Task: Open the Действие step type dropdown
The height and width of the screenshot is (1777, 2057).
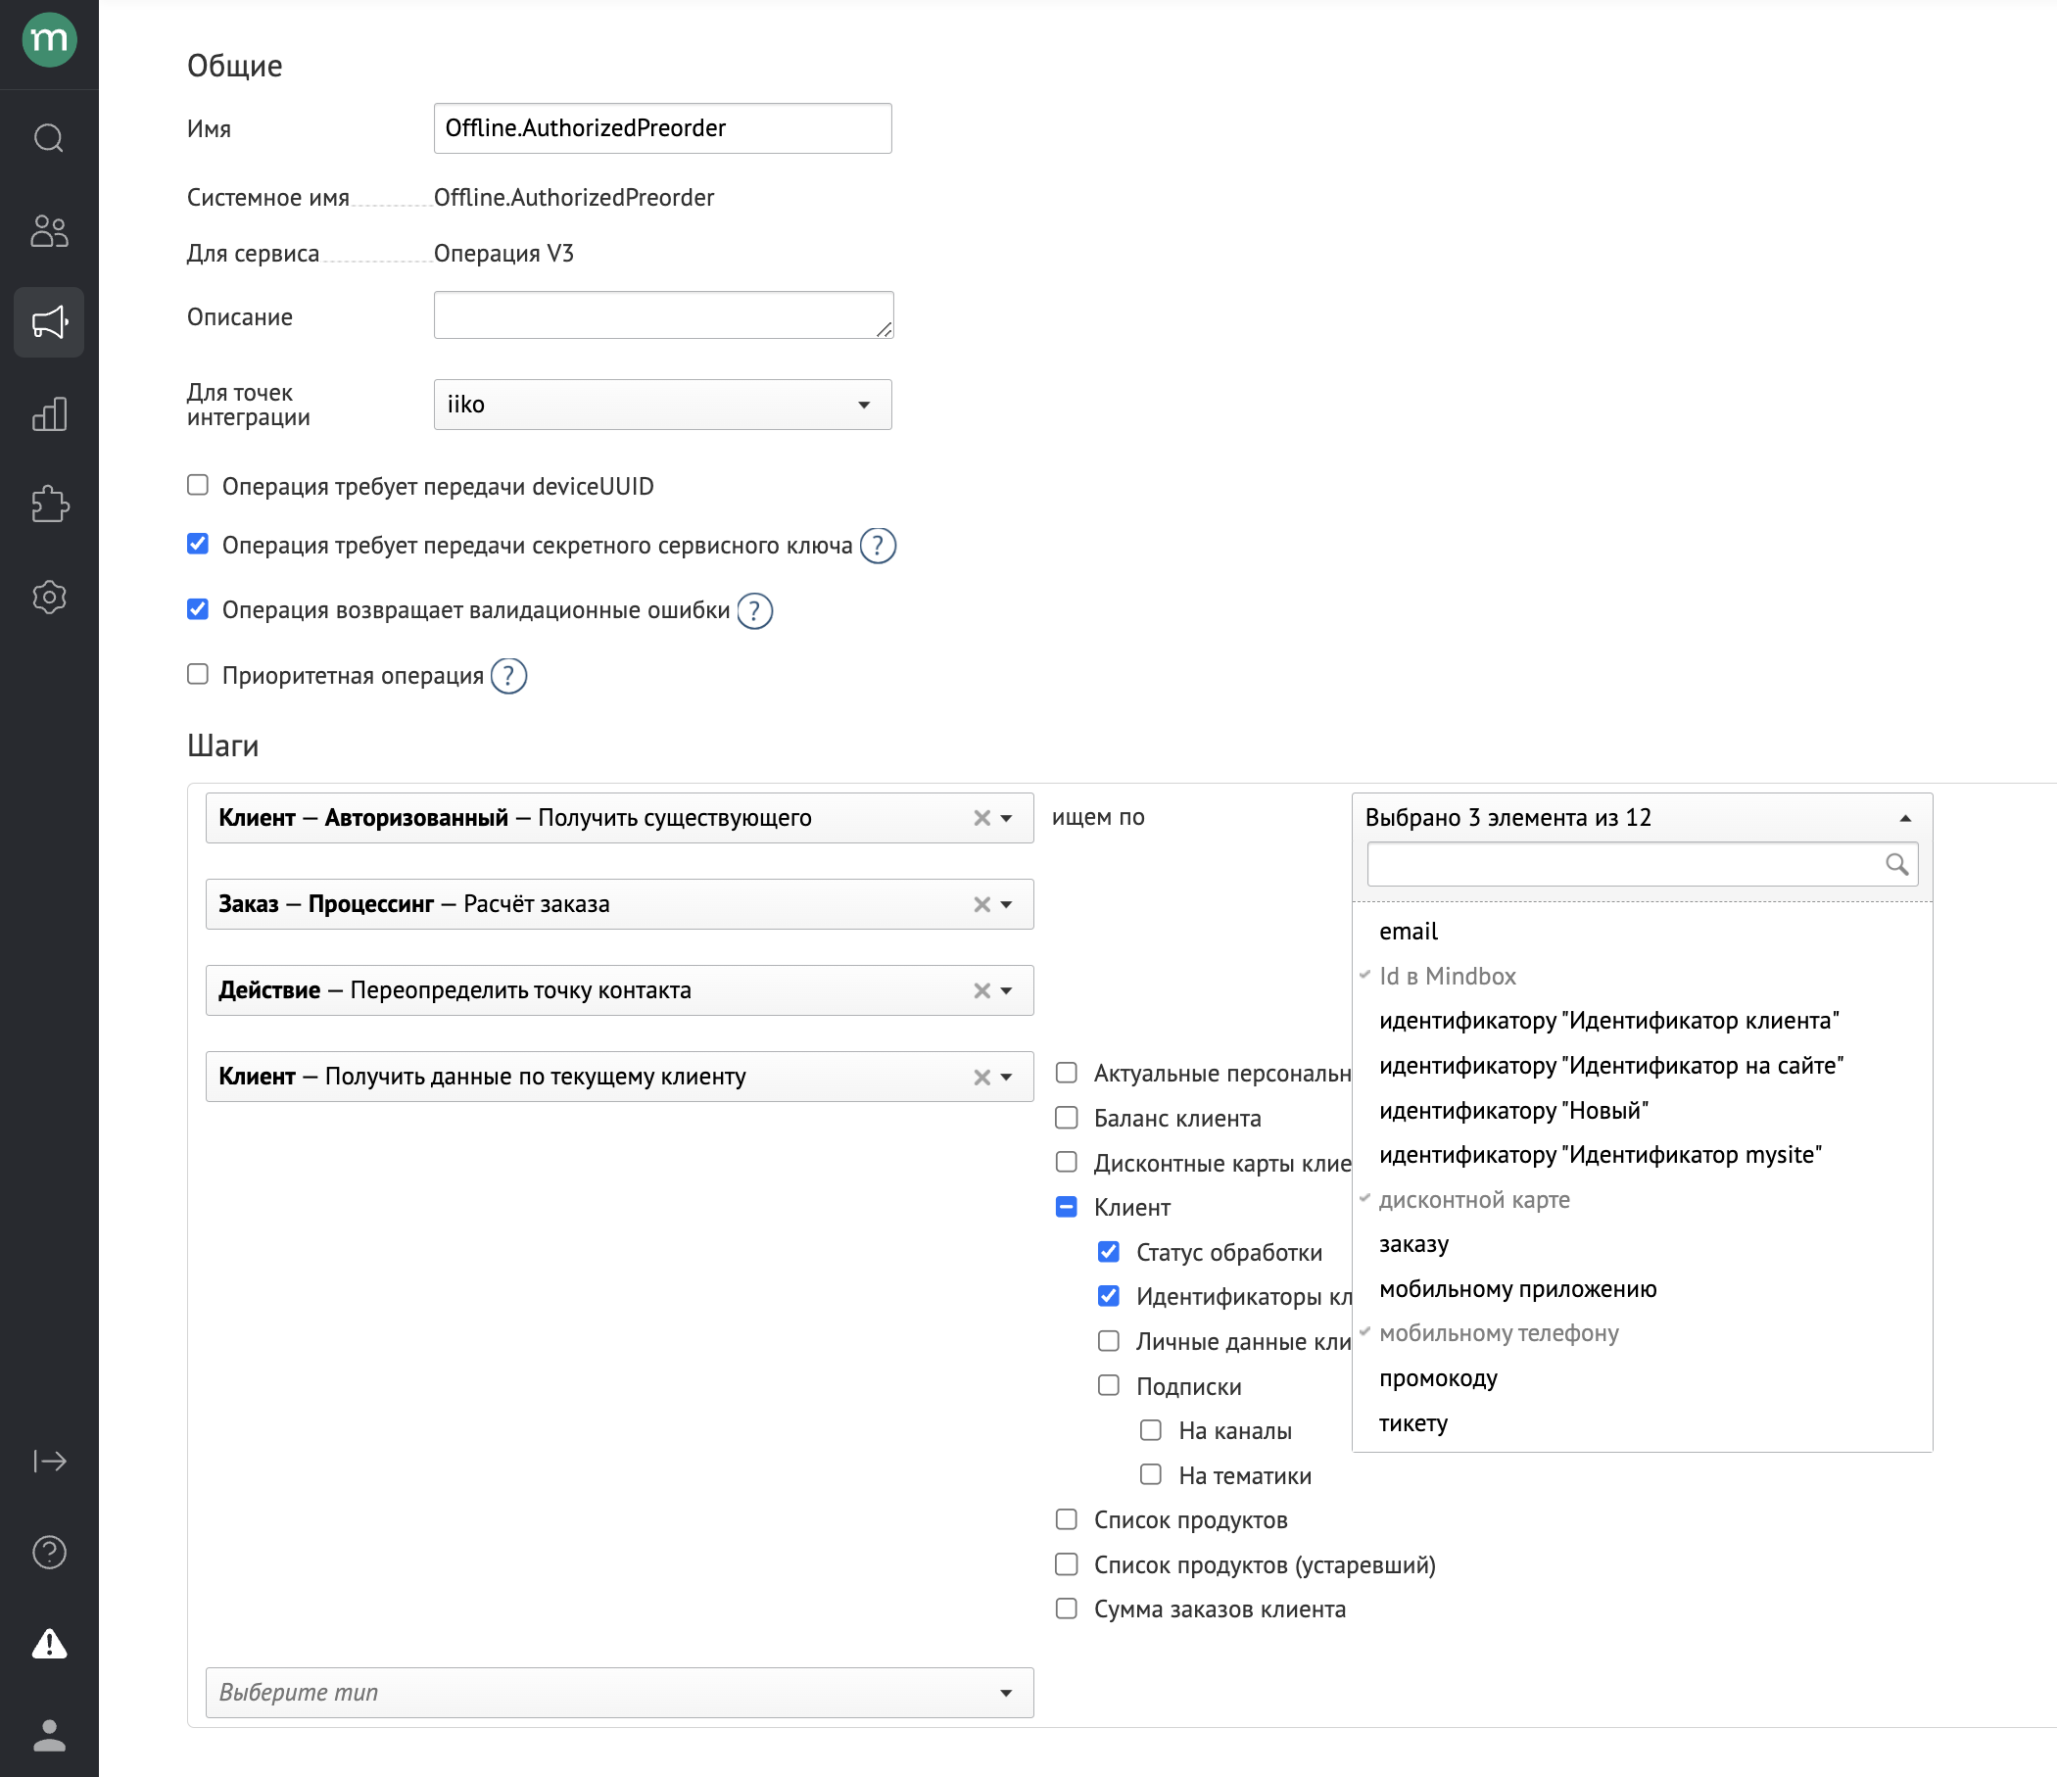Action: [1007, 991]
